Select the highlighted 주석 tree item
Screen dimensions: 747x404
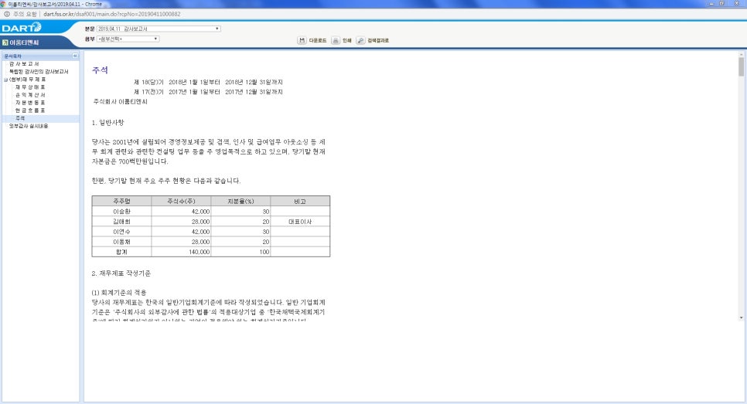20,118
